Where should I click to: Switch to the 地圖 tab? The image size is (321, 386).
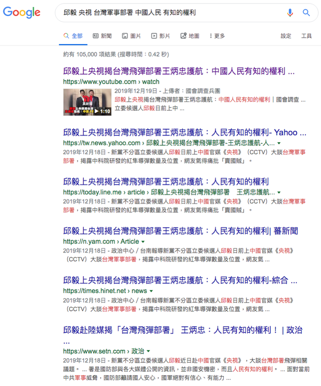(190, 36)
